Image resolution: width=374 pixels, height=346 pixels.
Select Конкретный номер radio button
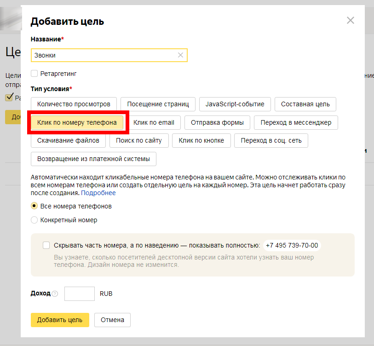(x=35, y=220)
